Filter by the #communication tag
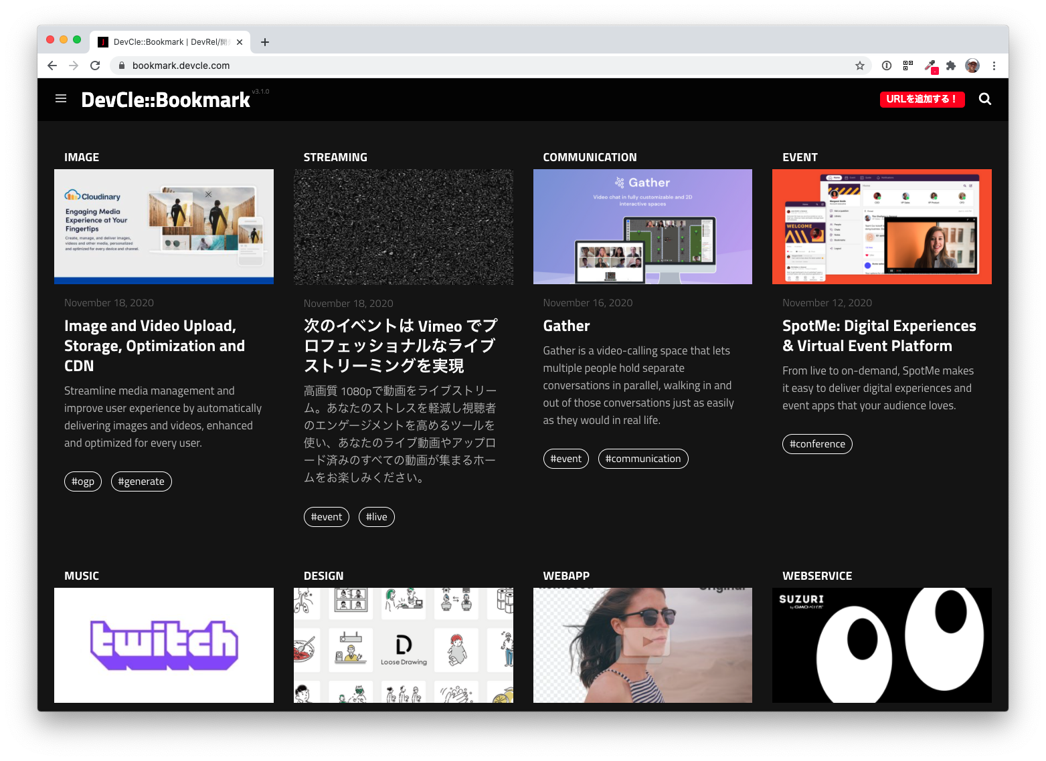Viewport: 1046px width, 761px height. [x=642, y=459]
